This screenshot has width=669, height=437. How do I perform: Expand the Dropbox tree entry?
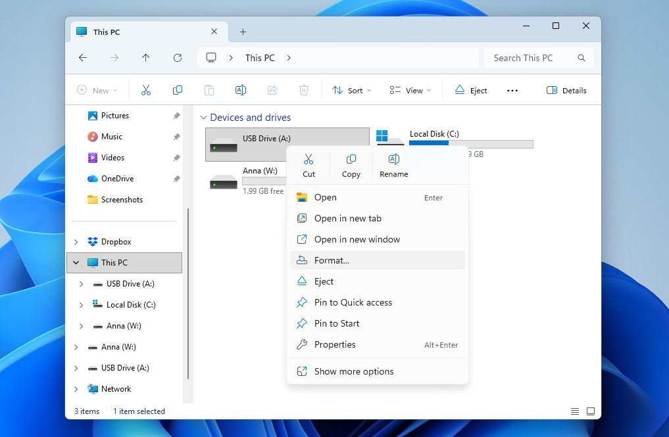tap(76, 241)
